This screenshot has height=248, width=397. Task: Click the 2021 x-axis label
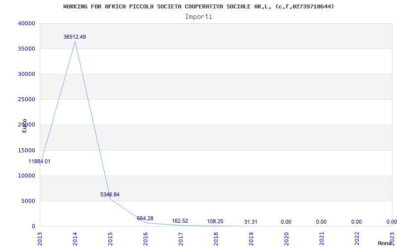click(x=322, y=239)
